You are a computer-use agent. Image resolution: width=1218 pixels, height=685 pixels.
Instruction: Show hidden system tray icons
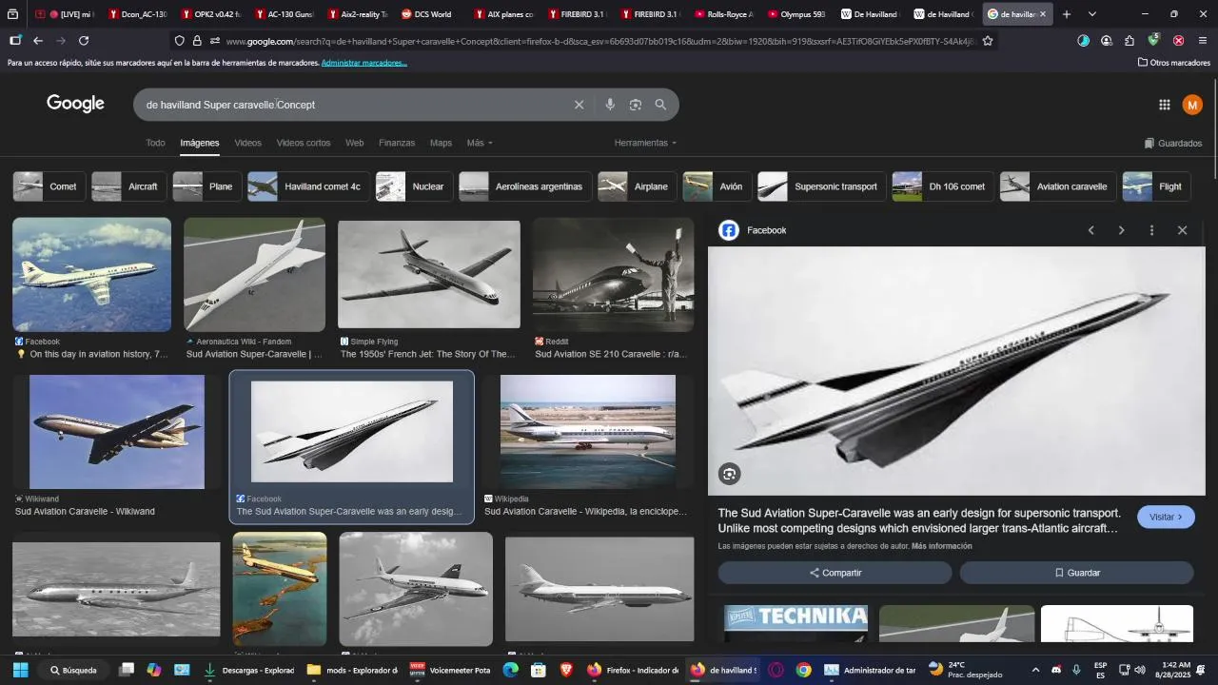(1035, 670)
